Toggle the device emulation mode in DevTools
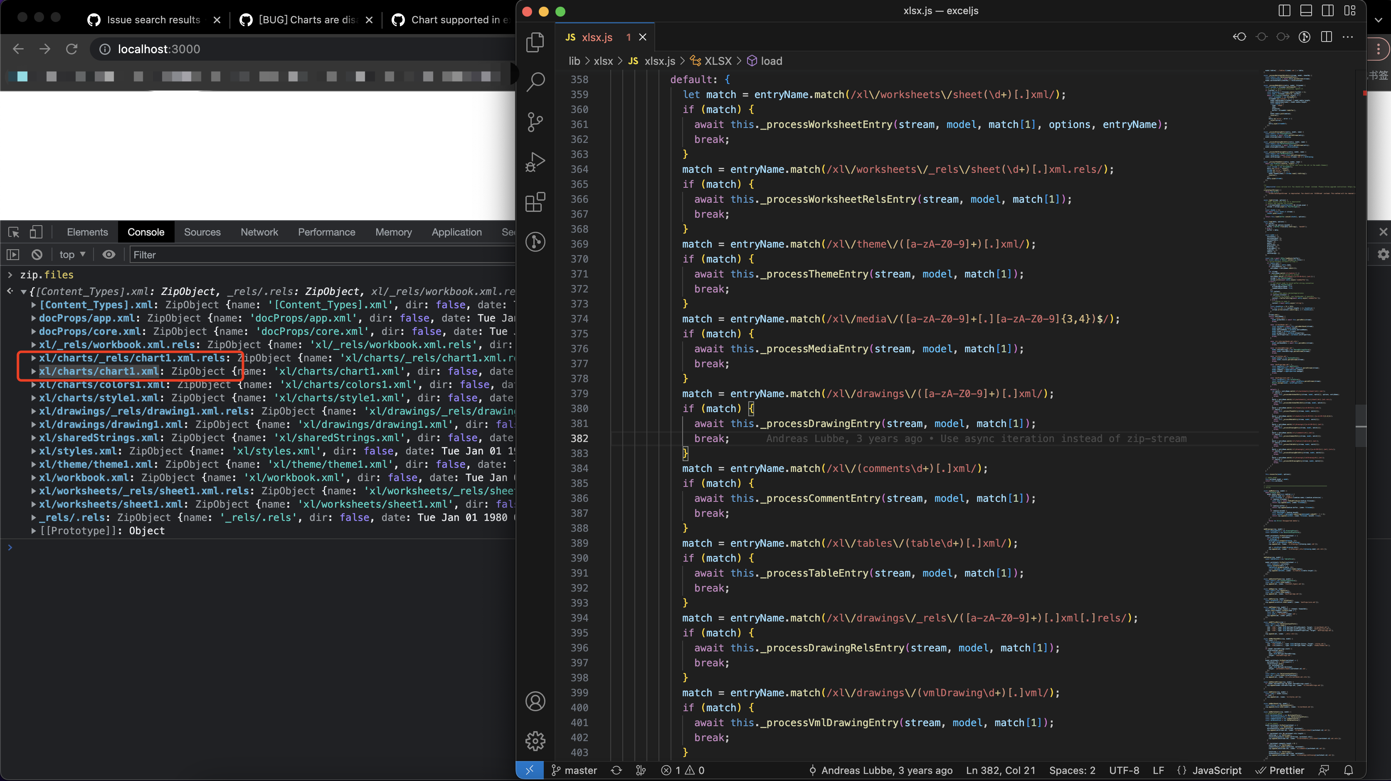 (x=36, y=231)
